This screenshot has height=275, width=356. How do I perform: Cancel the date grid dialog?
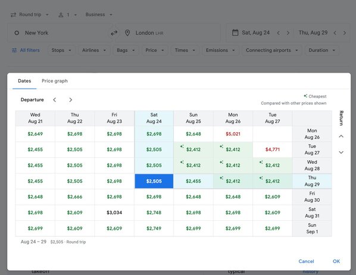click(306, 261)
